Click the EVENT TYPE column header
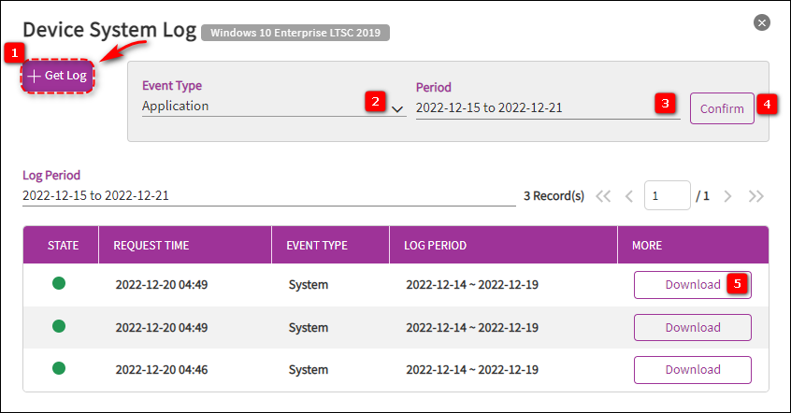Screen dimensions: 791x413 pos(318,246)
